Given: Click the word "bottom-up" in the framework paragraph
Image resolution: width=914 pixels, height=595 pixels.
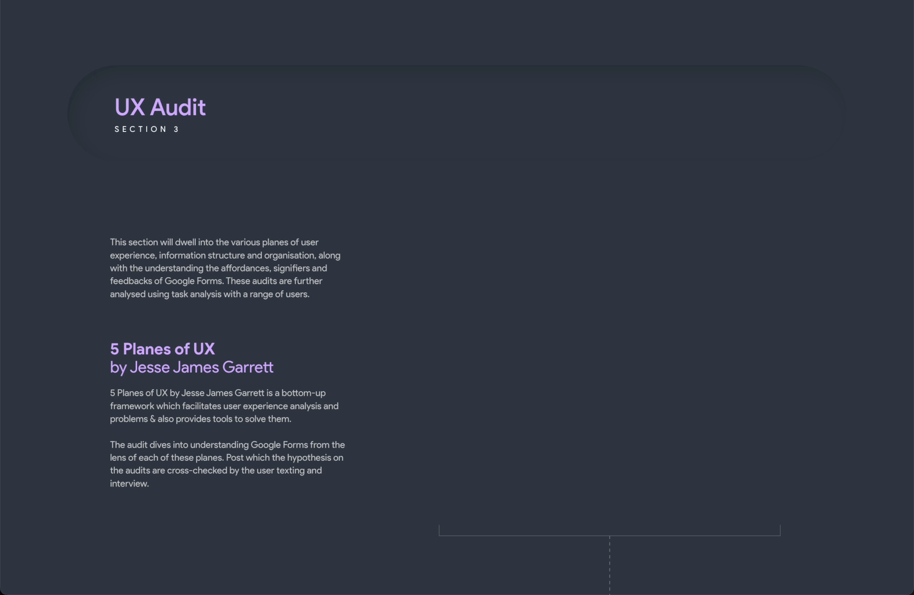Looking at the screenshot, I should tap(303, 393).
